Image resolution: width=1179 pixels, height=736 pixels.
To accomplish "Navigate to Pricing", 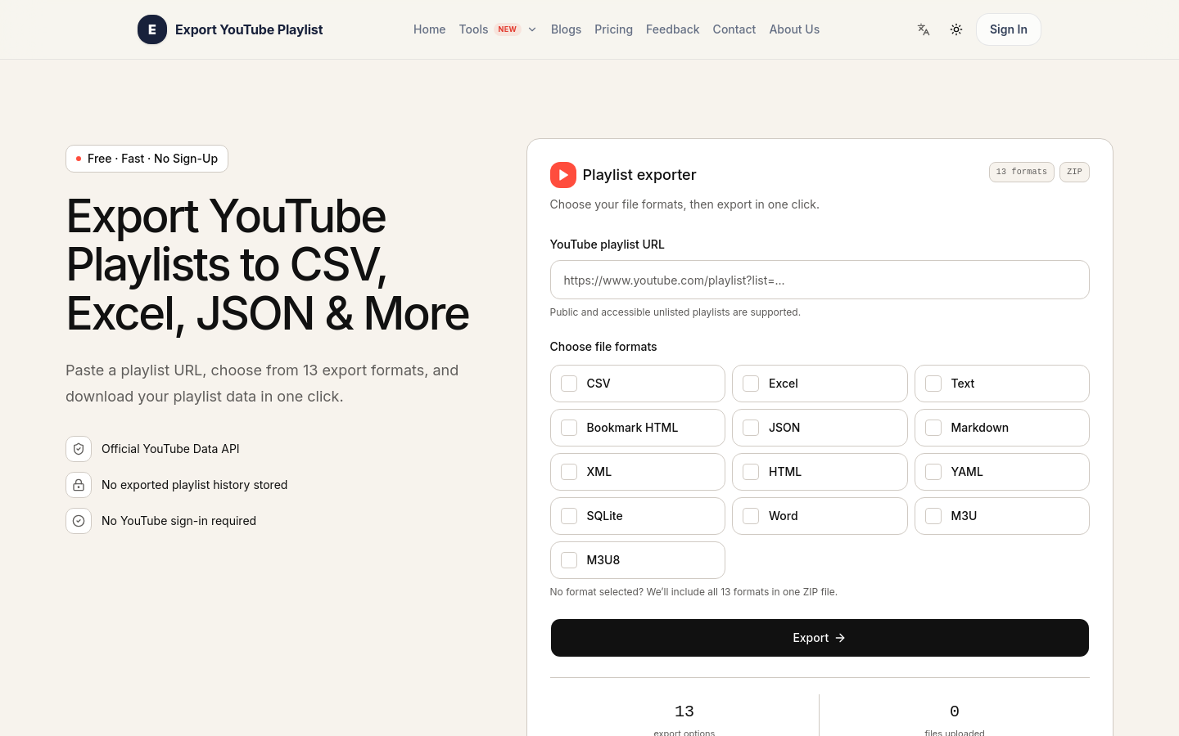I will tap(613, 29).
